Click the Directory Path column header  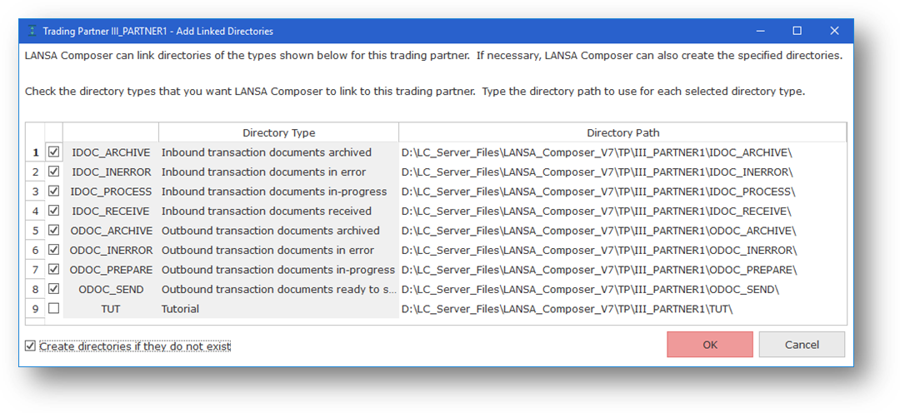coord(622,132)
